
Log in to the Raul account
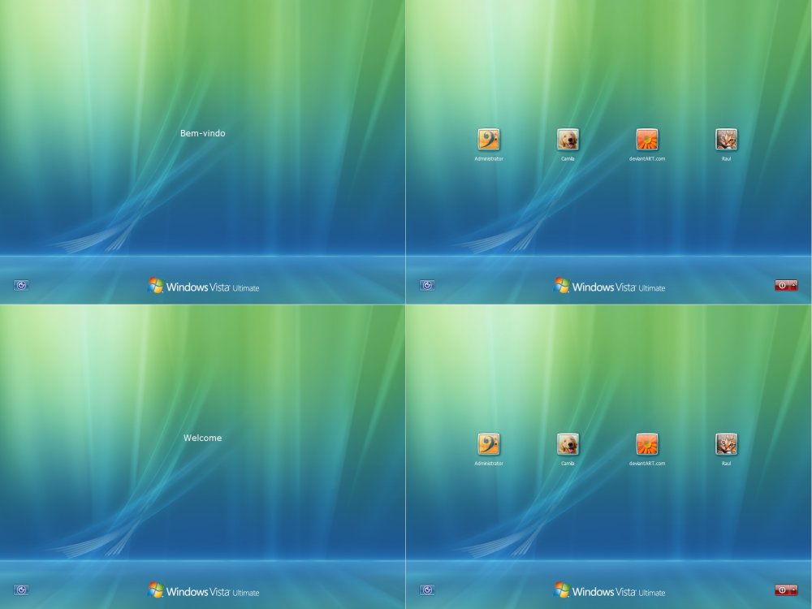[727, 138]
